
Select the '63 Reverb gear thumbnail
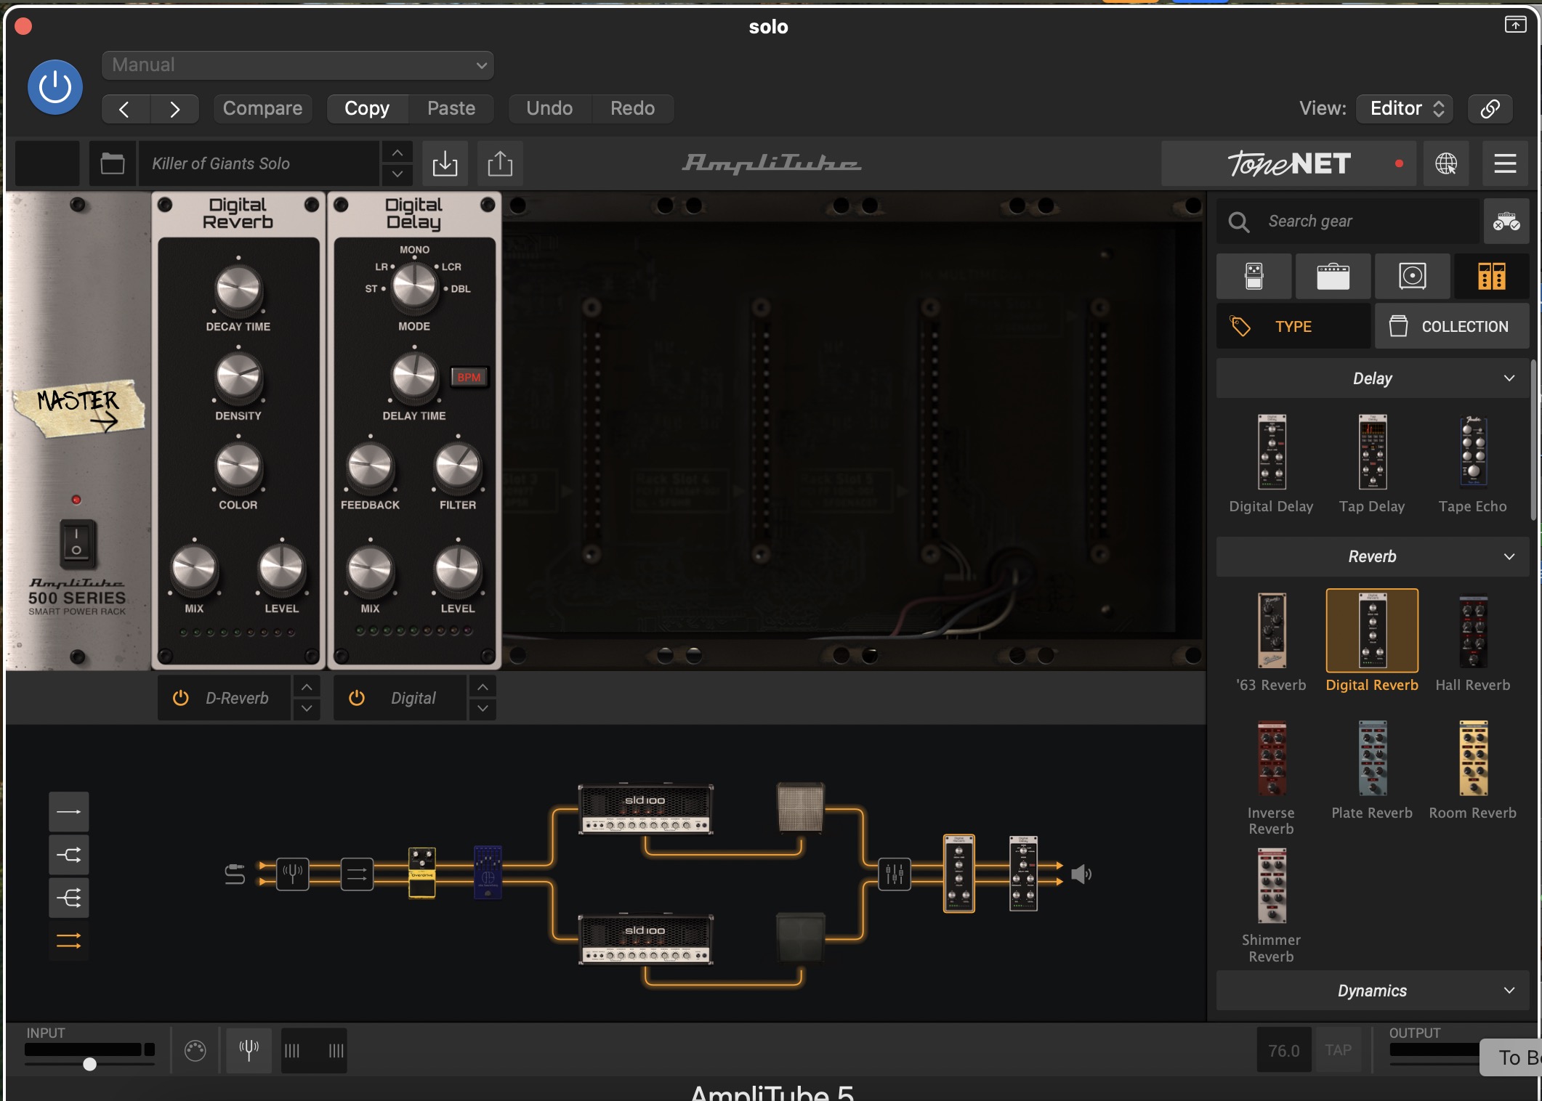(1272, 630)
